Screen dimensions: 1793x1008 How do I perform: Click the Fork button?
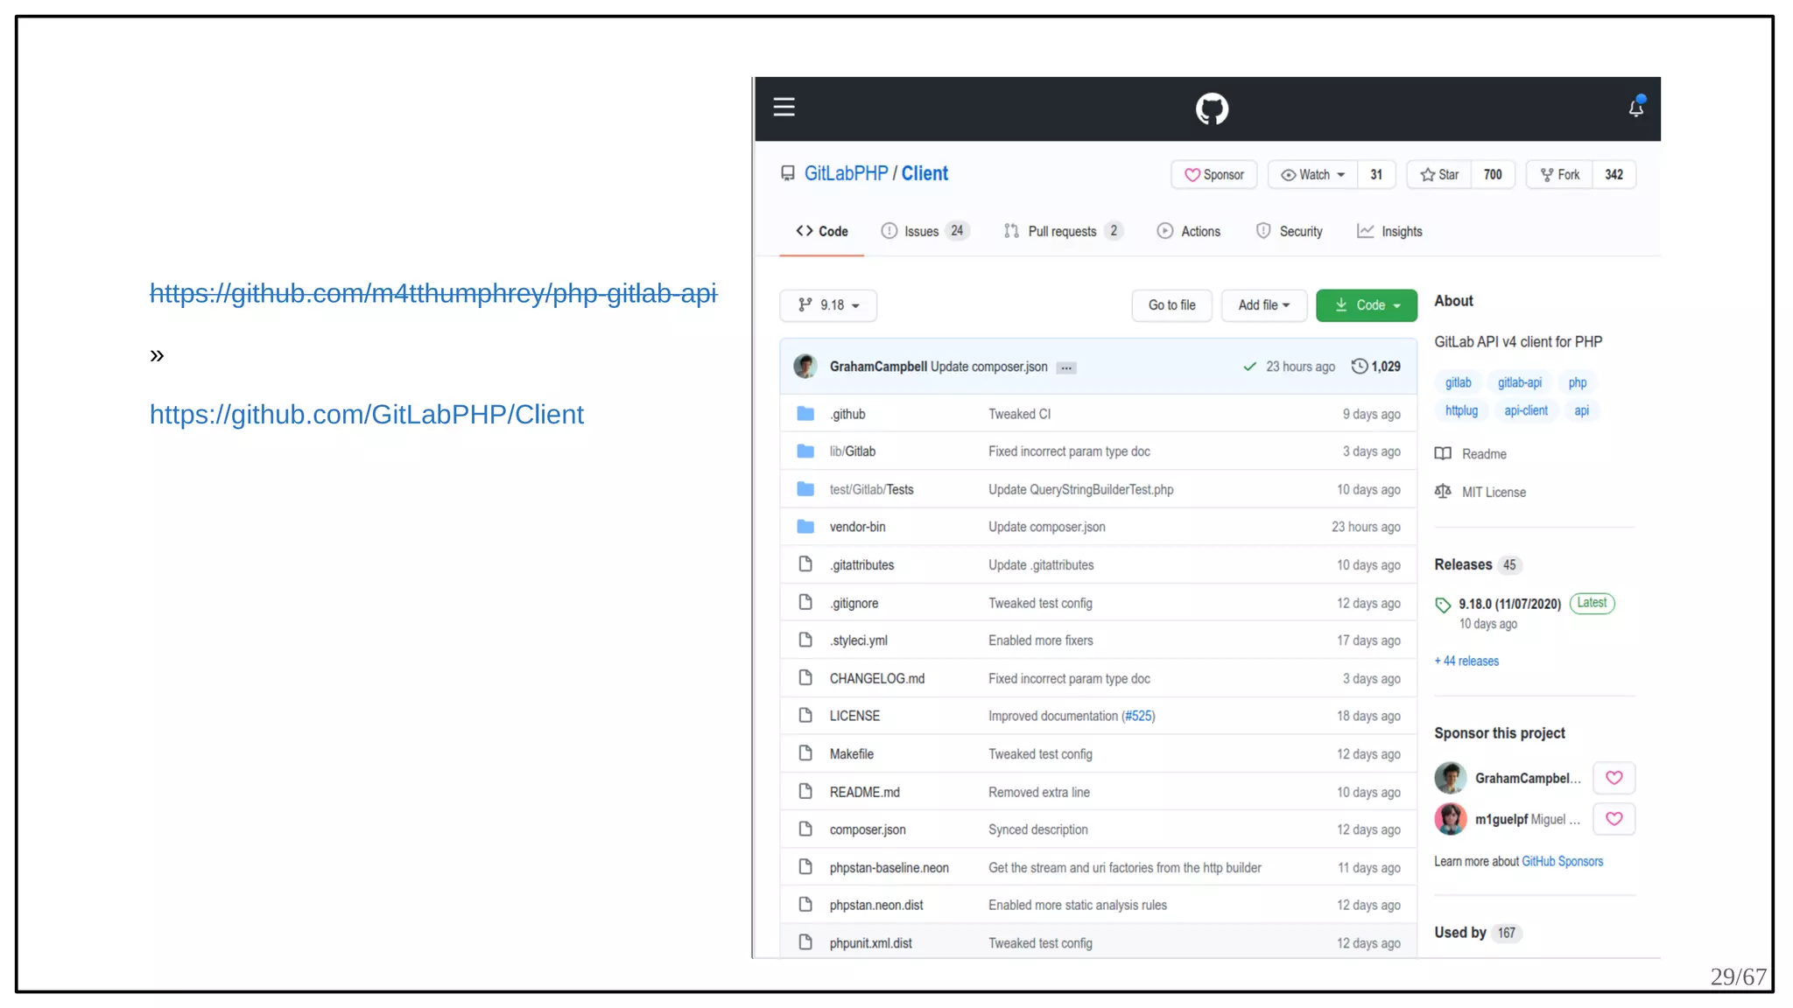tap(1559, 175)
